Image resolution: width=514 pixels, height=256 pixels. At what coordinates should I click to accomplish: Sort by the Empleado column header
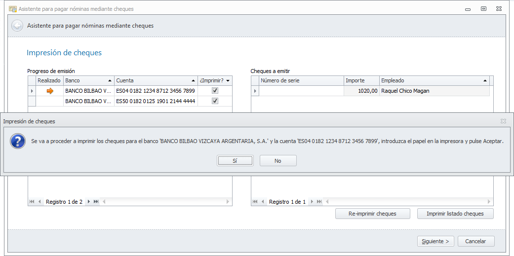point(435,80)
